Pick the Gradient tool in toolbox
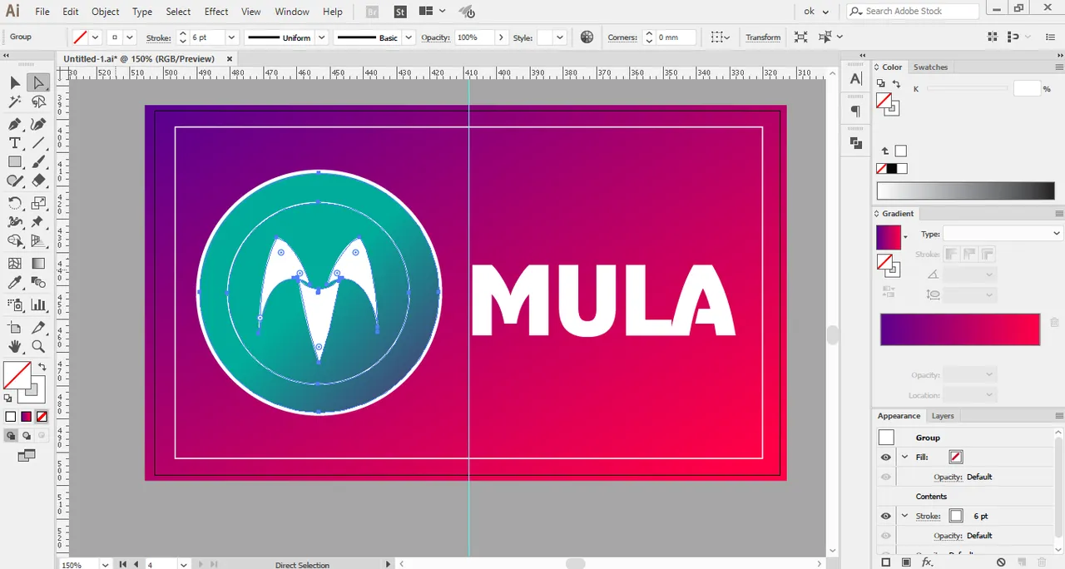This screenshot has height=569, width=1065. coord(38,264)
